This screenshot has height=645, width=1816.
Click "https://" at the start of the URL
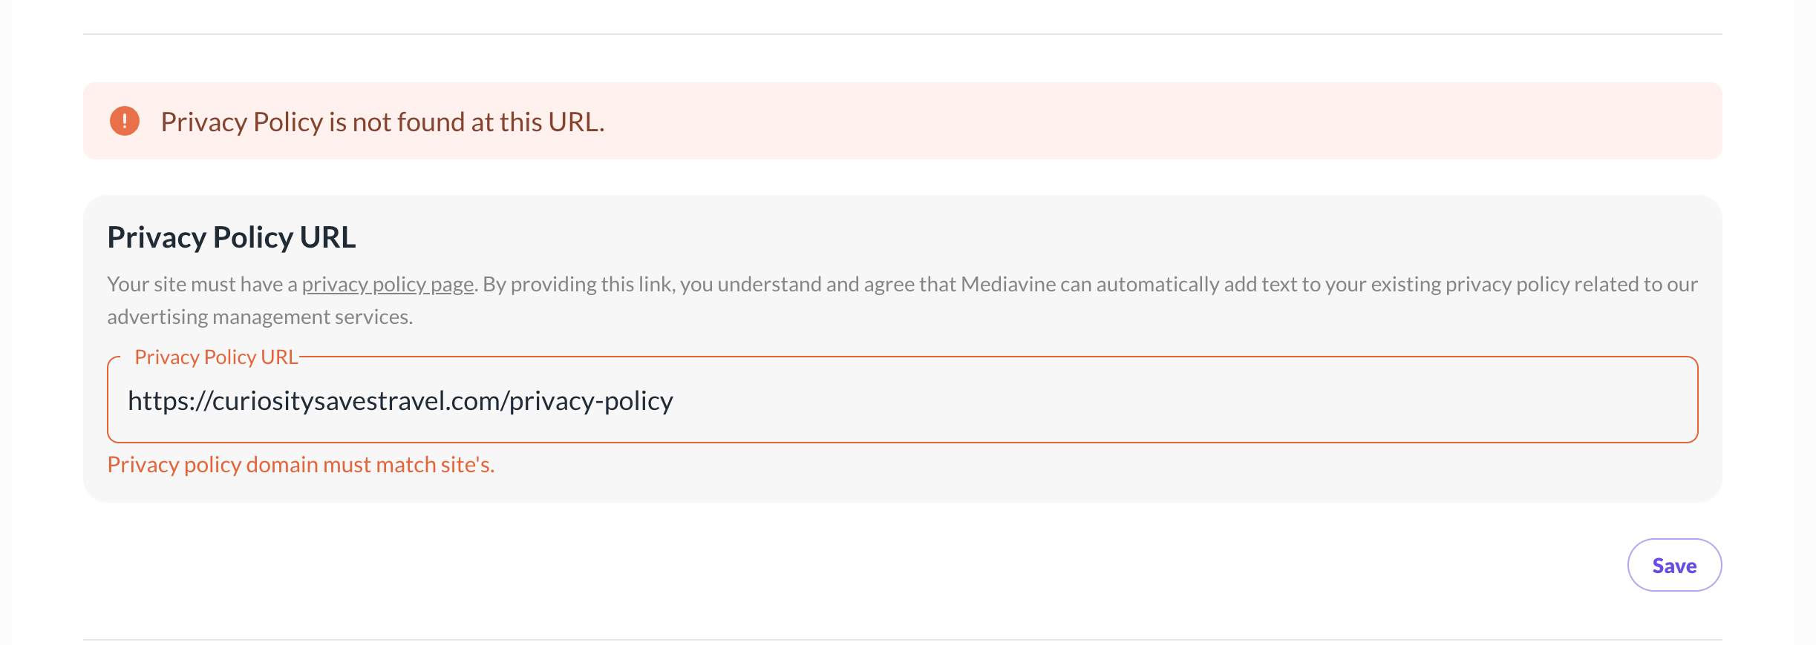[x=169, y=401]
